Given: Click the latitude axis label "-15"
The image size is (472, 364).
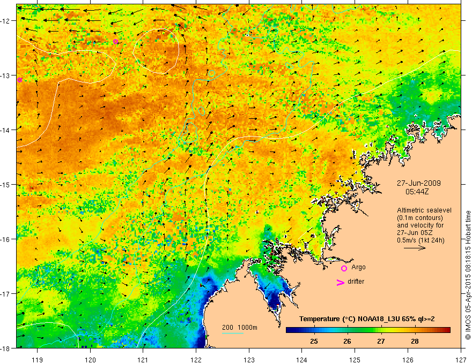Looking at the screenshot, I should [6, 184].
